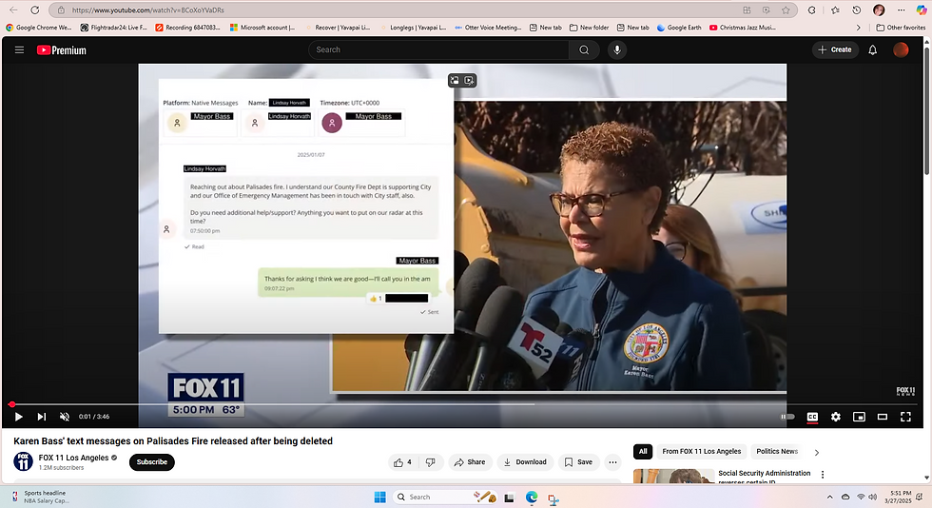Select the All filter chip
This screenshot has width=932, height=508.
tap(643, 452)
